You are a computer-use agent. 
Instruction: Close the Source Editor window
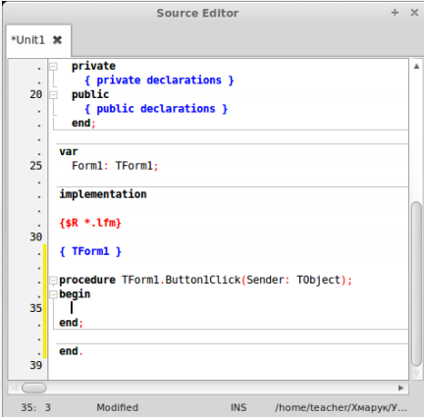click(x=414, y=13)
